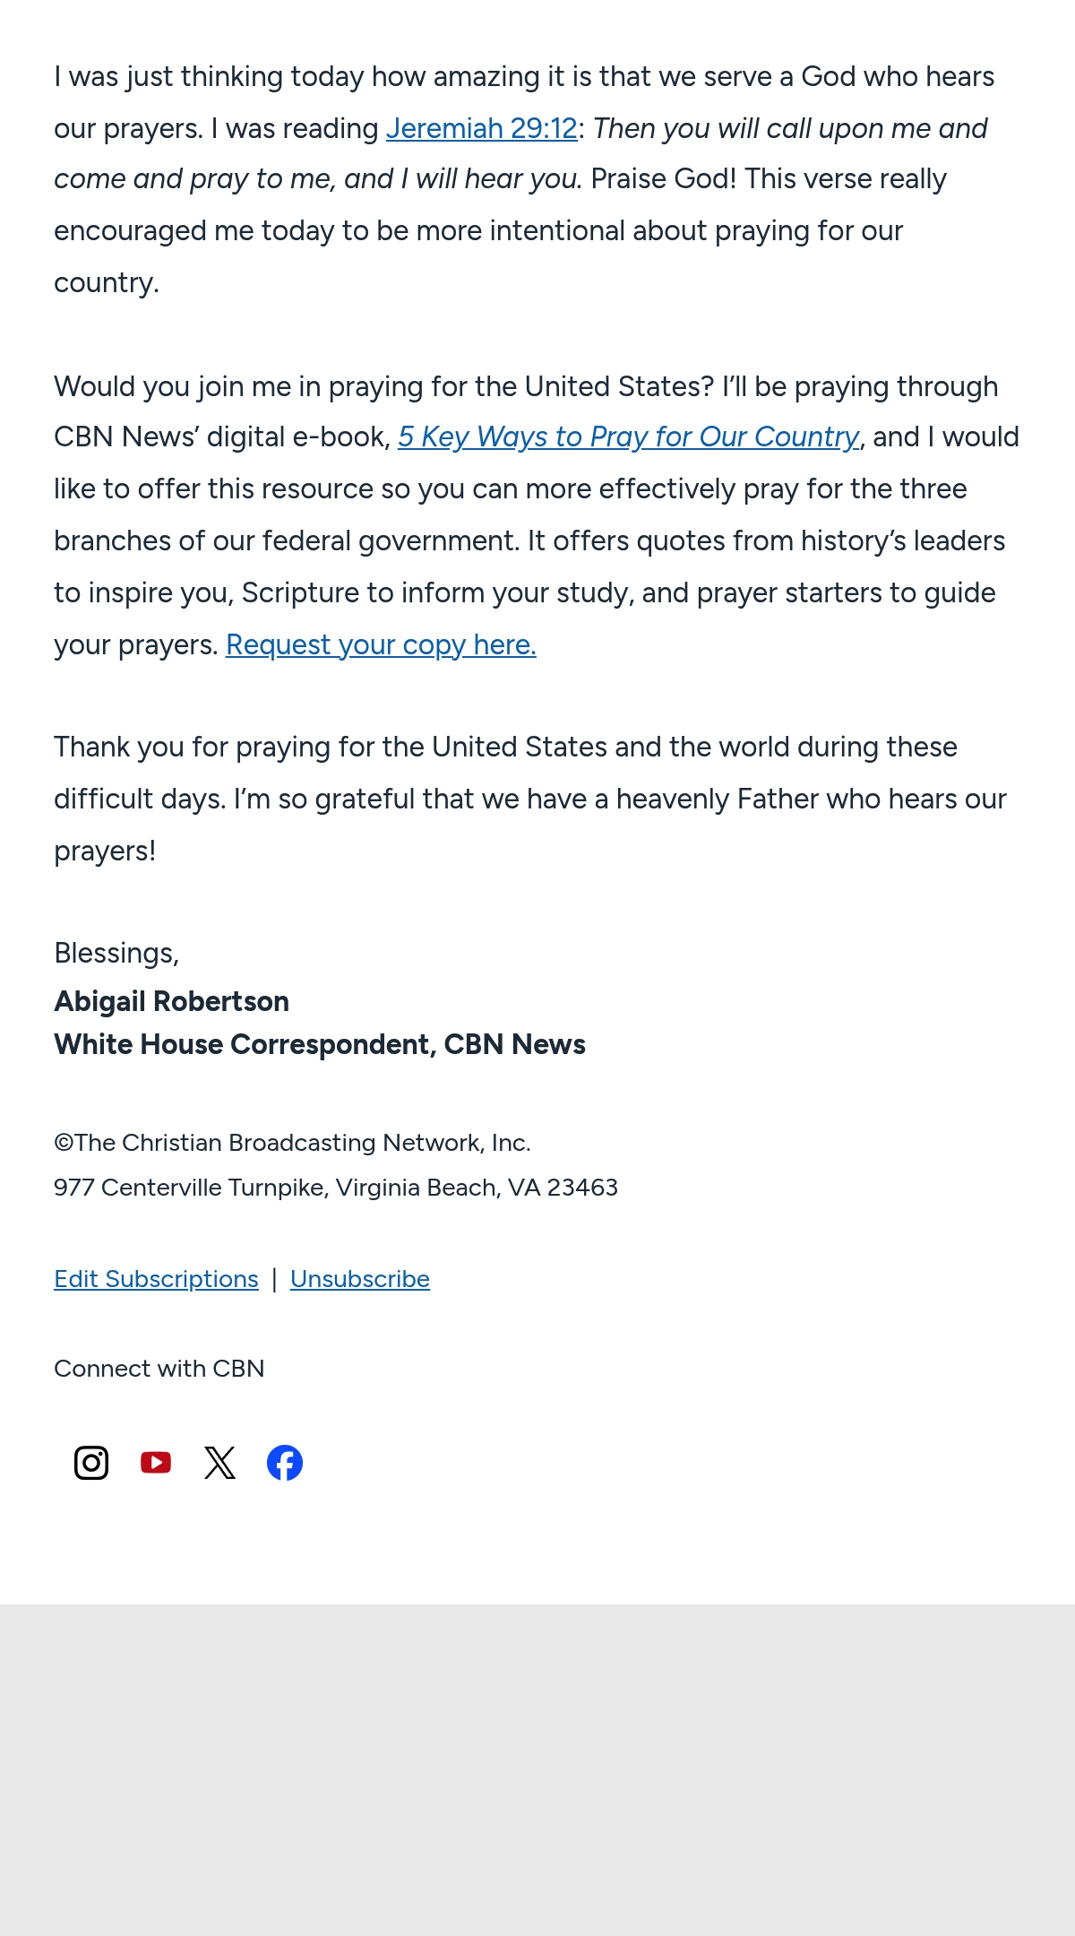Click the italic verse Then you will call
Screen dimensions: 1075x1936
(521, 153)
